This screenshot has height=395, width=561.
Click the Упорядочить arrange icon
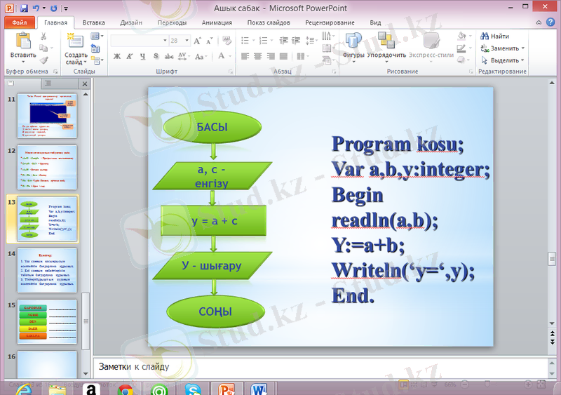pos(386,42)
